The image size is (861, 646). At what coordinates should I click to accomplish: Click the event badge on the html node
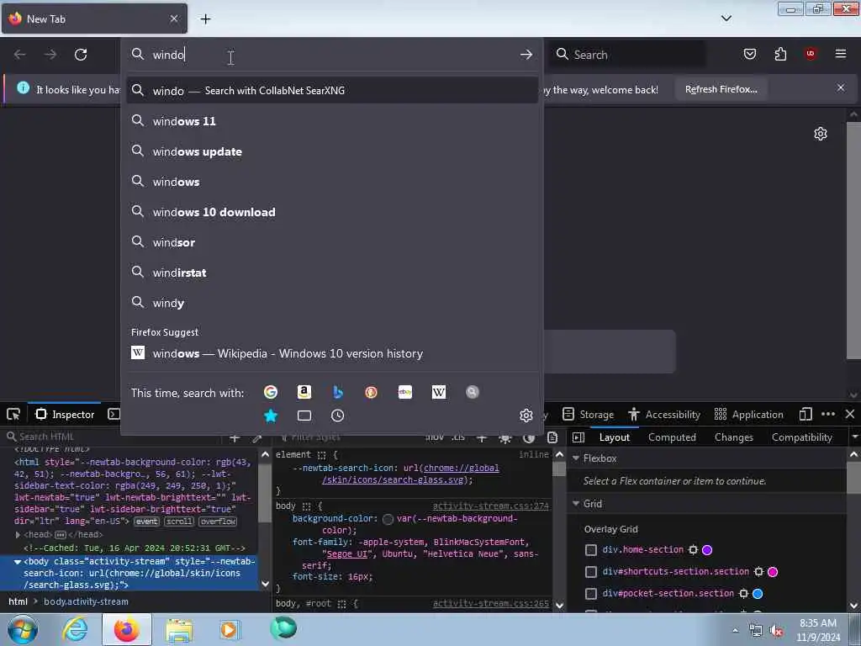click(x=146, y=522)
